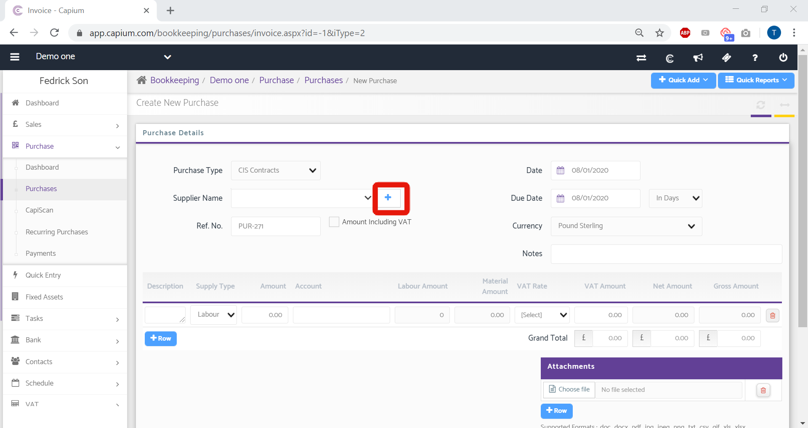The image size is (808, 428).
Task: Tick the Amount Including VAT checkbox
Action: tap(334, 222)
